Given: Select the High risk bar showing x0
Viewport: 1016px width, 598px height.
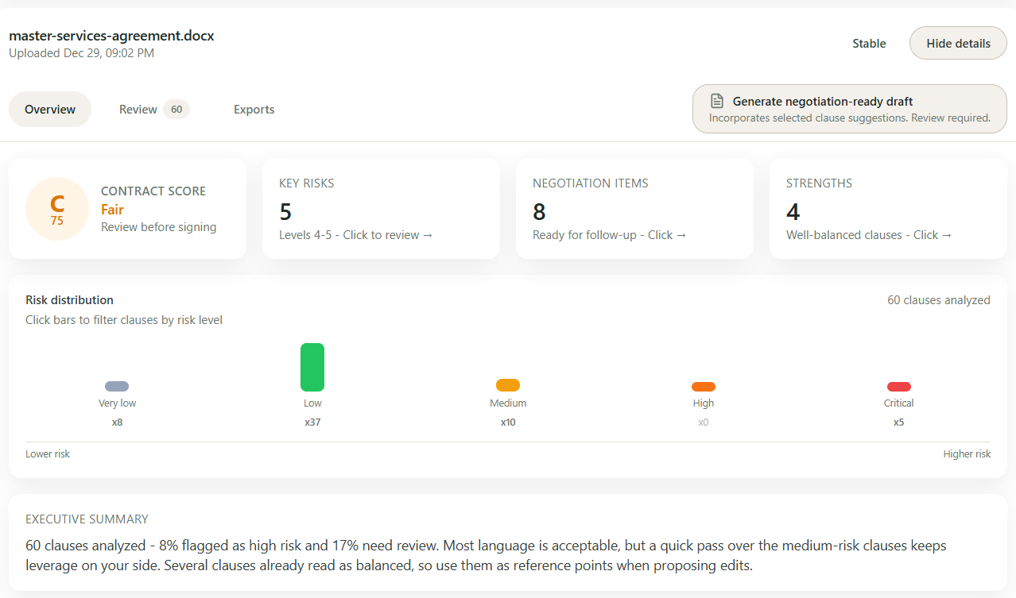Looking at the screenshot, I should coord(703,386).
